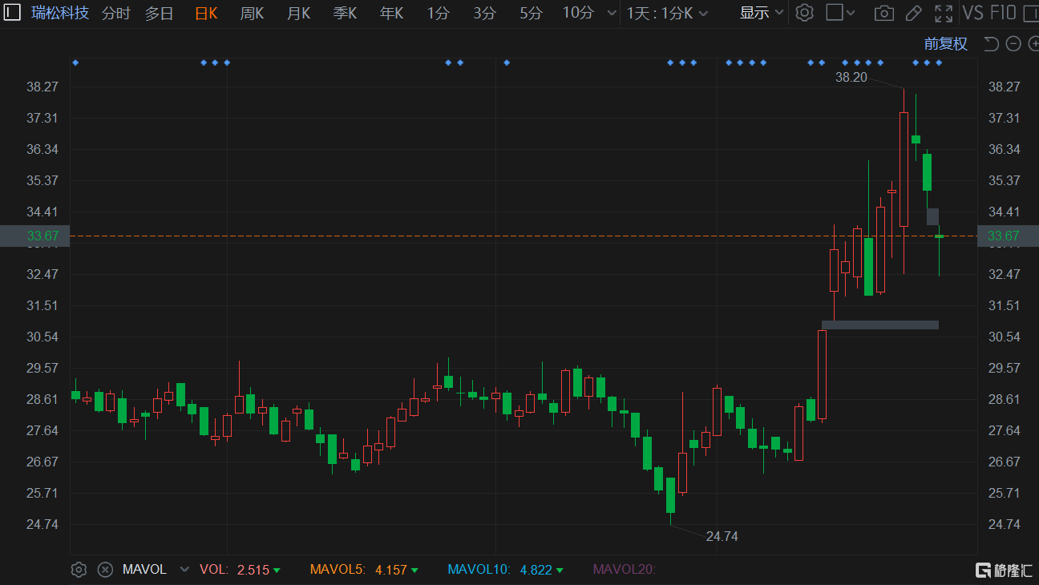The image size is (1039, 585).
Task: Activate the pencil drawing tool
Action: pyautogui.click(x=913, y=13)
